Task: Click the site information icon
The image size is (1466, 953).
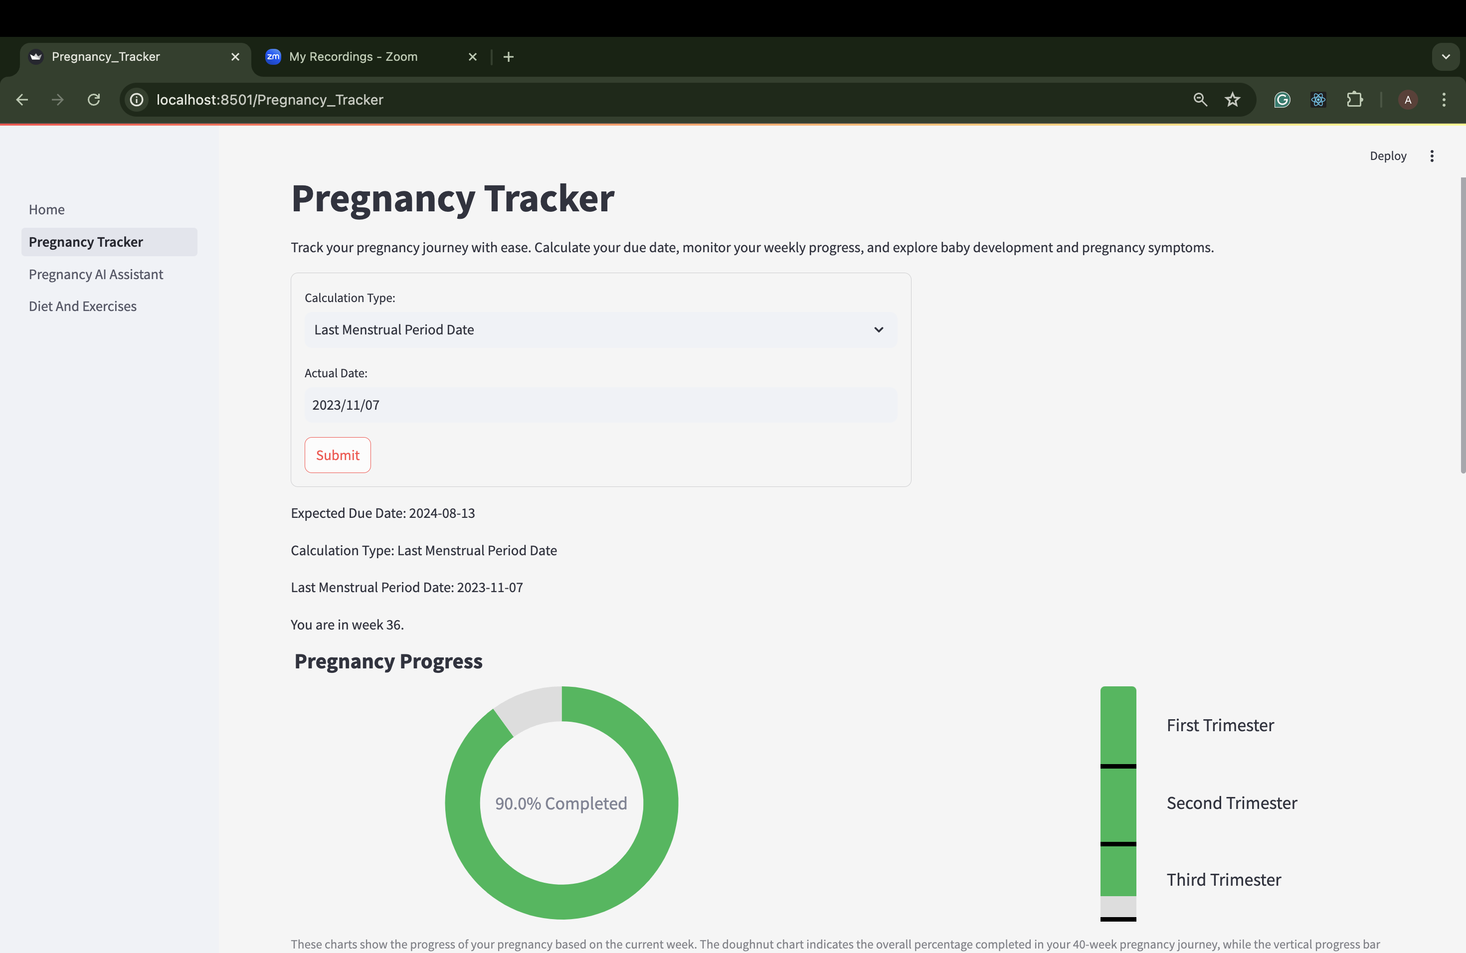Action: tap(137, 100)
